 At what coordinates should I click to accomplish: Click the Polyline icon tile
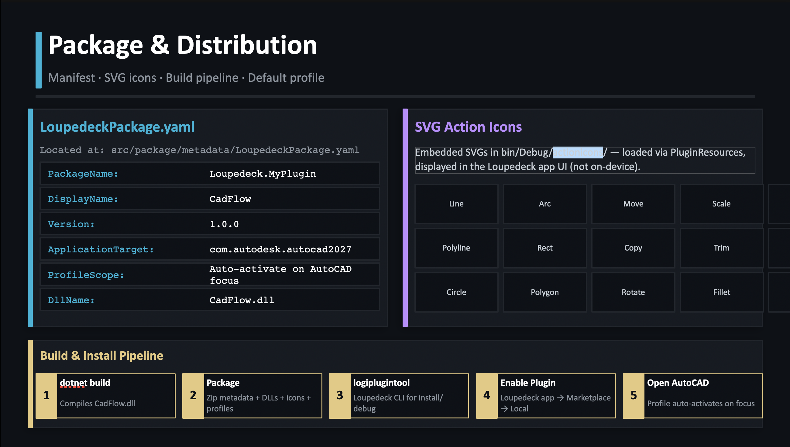click(456, 248)
